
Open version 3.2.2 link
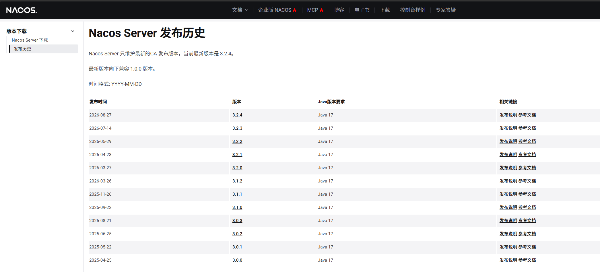[x=237, y=141]
